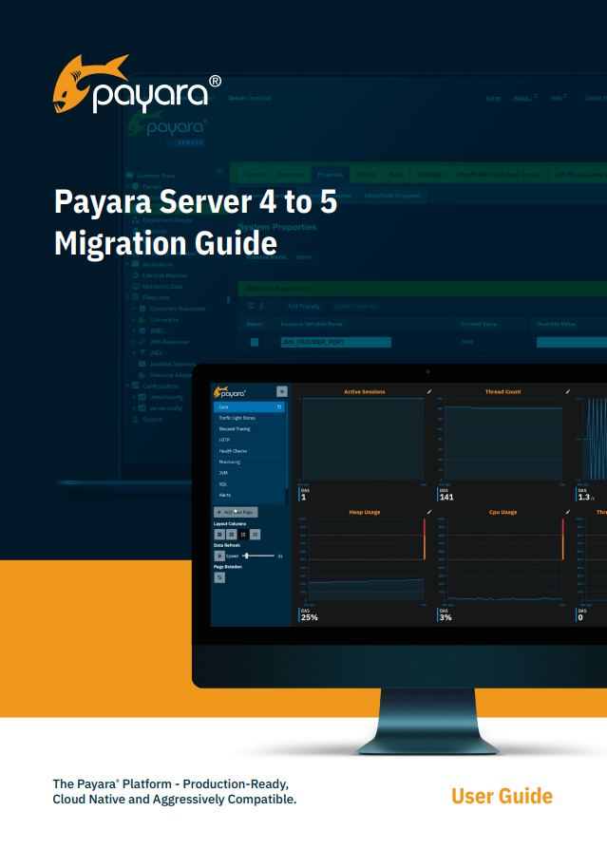Click the Applications icon in the admin console tree
The image size is (607, 849).
[136, 264]
